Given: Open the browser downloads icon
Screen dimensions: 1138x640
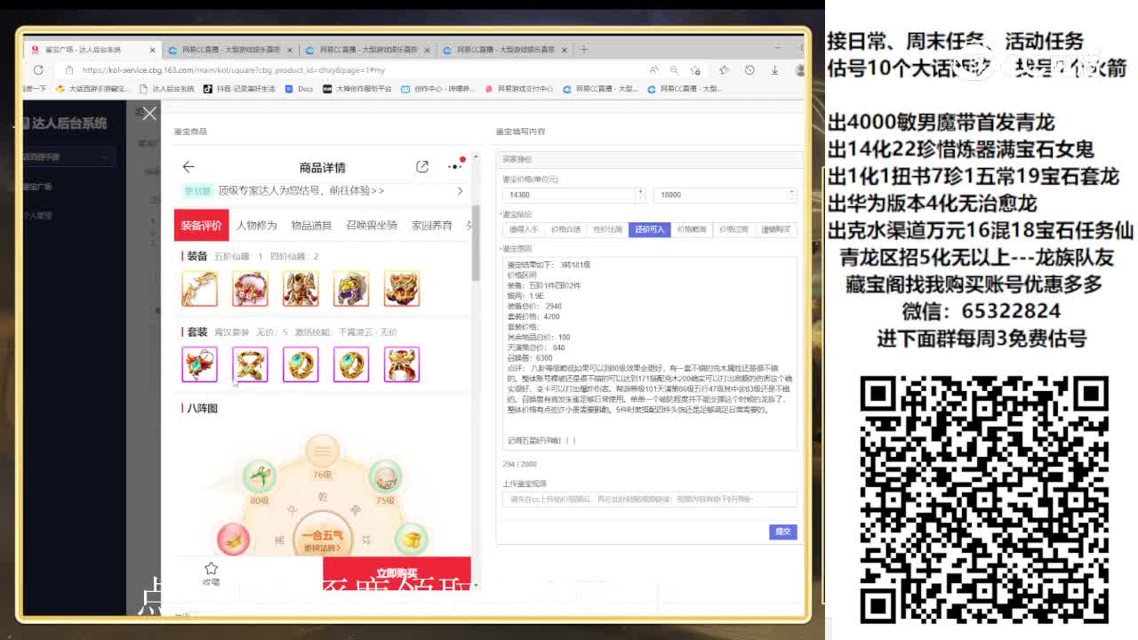Looking at the screenshot, I should click(775, 69).
